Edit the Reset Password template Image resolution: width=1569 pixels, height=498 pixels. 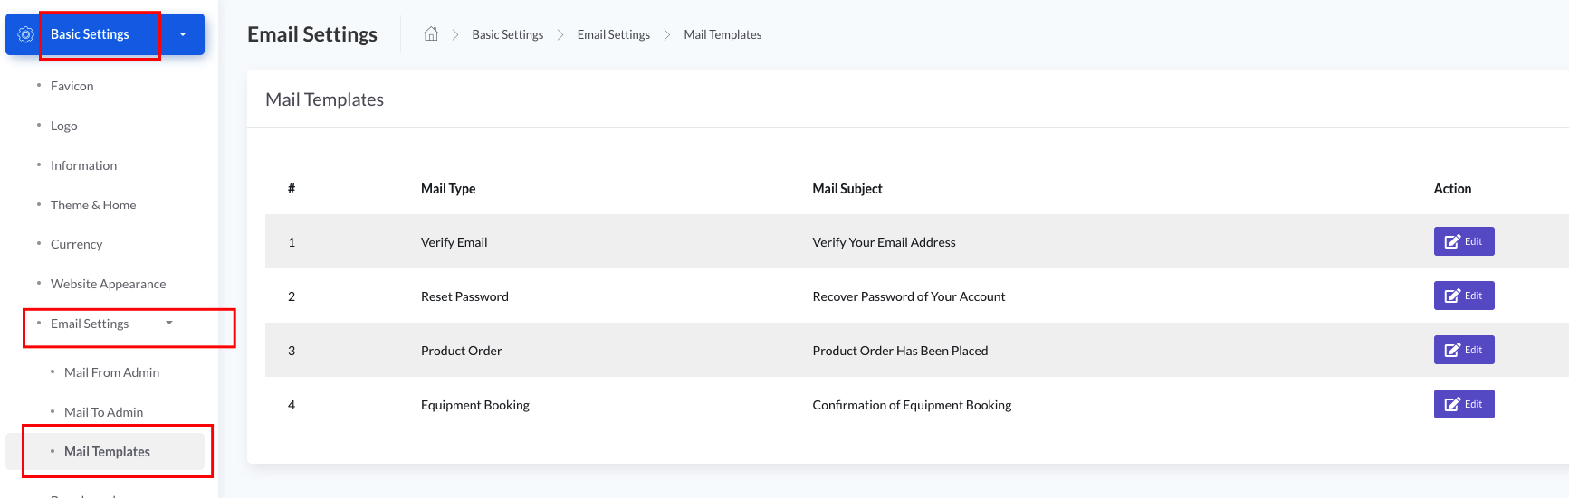[x=1463, y=296]
